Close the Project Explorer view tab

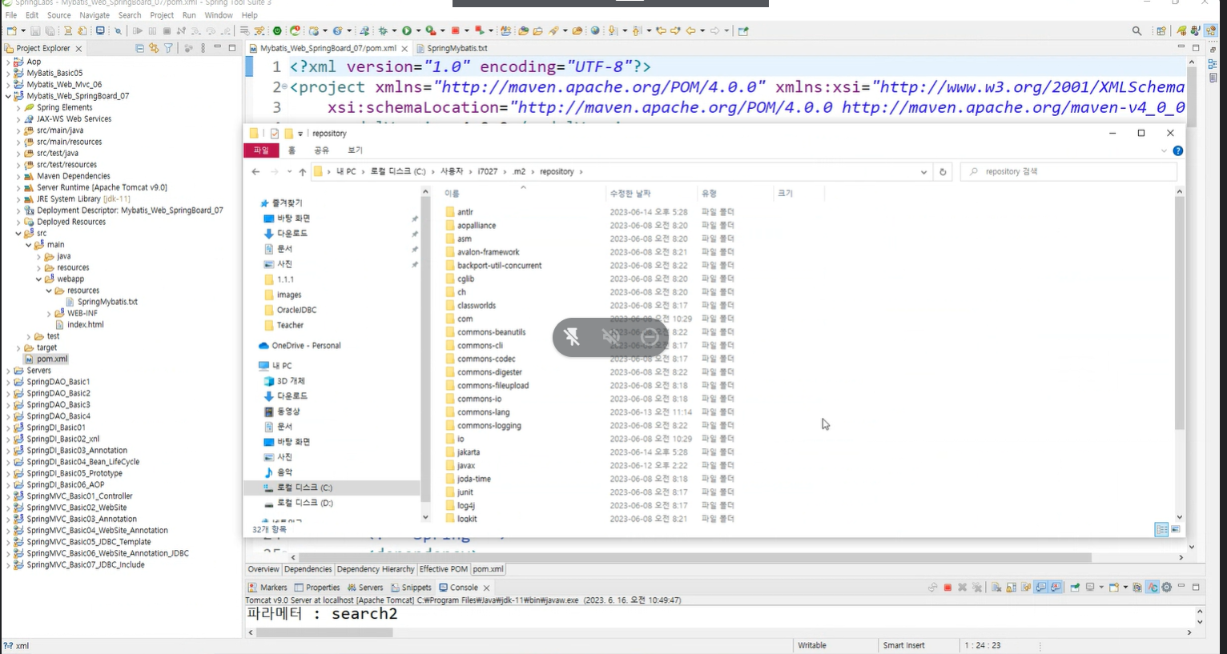tap(78, 49)
